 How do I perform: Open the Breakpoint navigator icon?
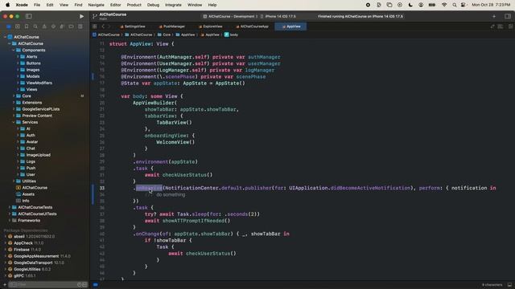coord(71,26)
